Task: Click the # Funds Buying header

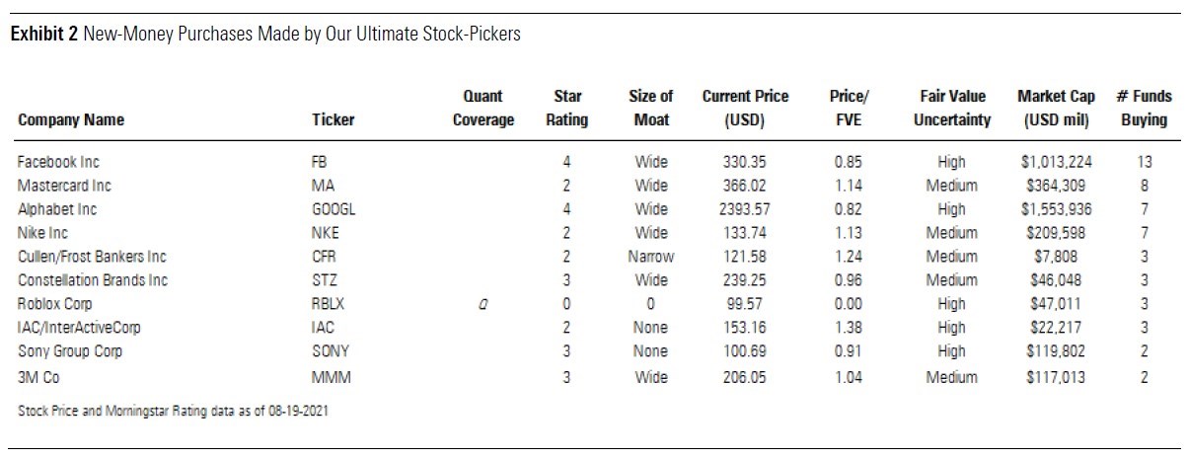Action: (1144, 109)
